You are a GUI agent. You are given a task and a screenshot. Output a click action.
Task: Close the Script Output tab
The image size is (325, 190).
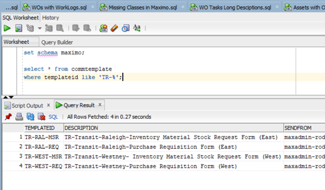point(48,105)
